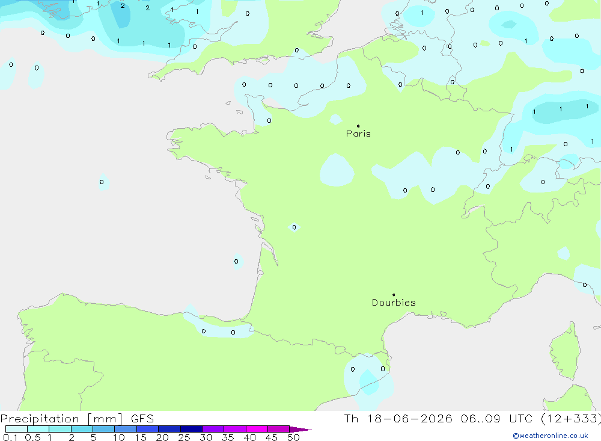Select the 10–15 mm legend swatch
The height and width of the screenshot is (441, 601).
[126, 429]
